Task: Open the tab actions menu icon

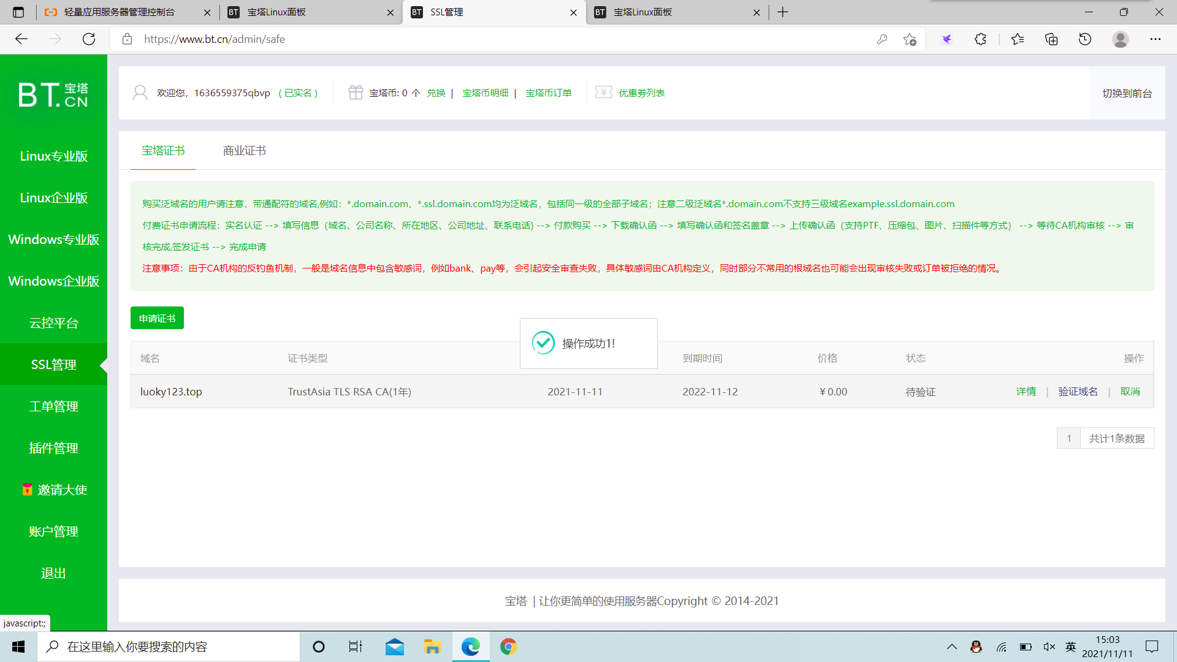Action: pyautogui.click(x=18, y=12)
